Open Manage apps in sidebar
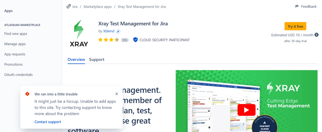The image size is (322, 132). point(15,44)
